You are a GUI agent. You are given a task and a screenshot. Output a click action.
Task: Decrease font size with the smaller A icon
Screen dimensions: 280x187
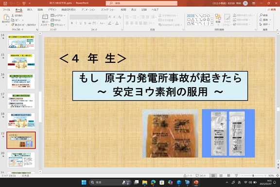tap(115, 17)
